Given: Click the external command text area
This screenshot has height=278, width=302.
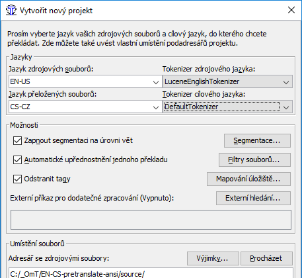Looking at the screenshot, I should point(151,220).
